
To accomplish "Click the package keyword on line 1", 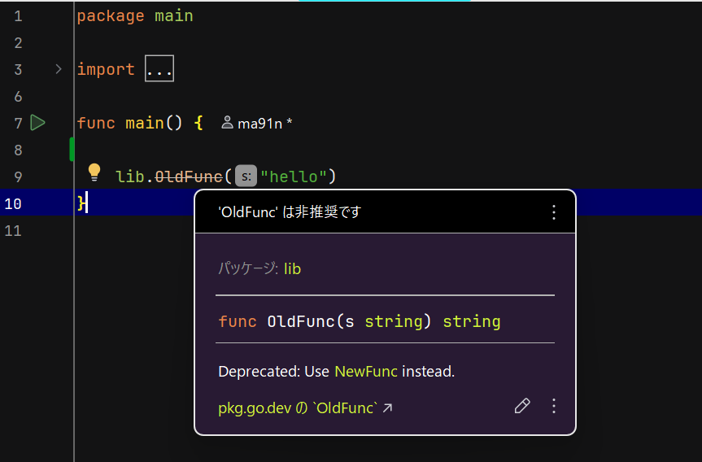I will (111, 15).
